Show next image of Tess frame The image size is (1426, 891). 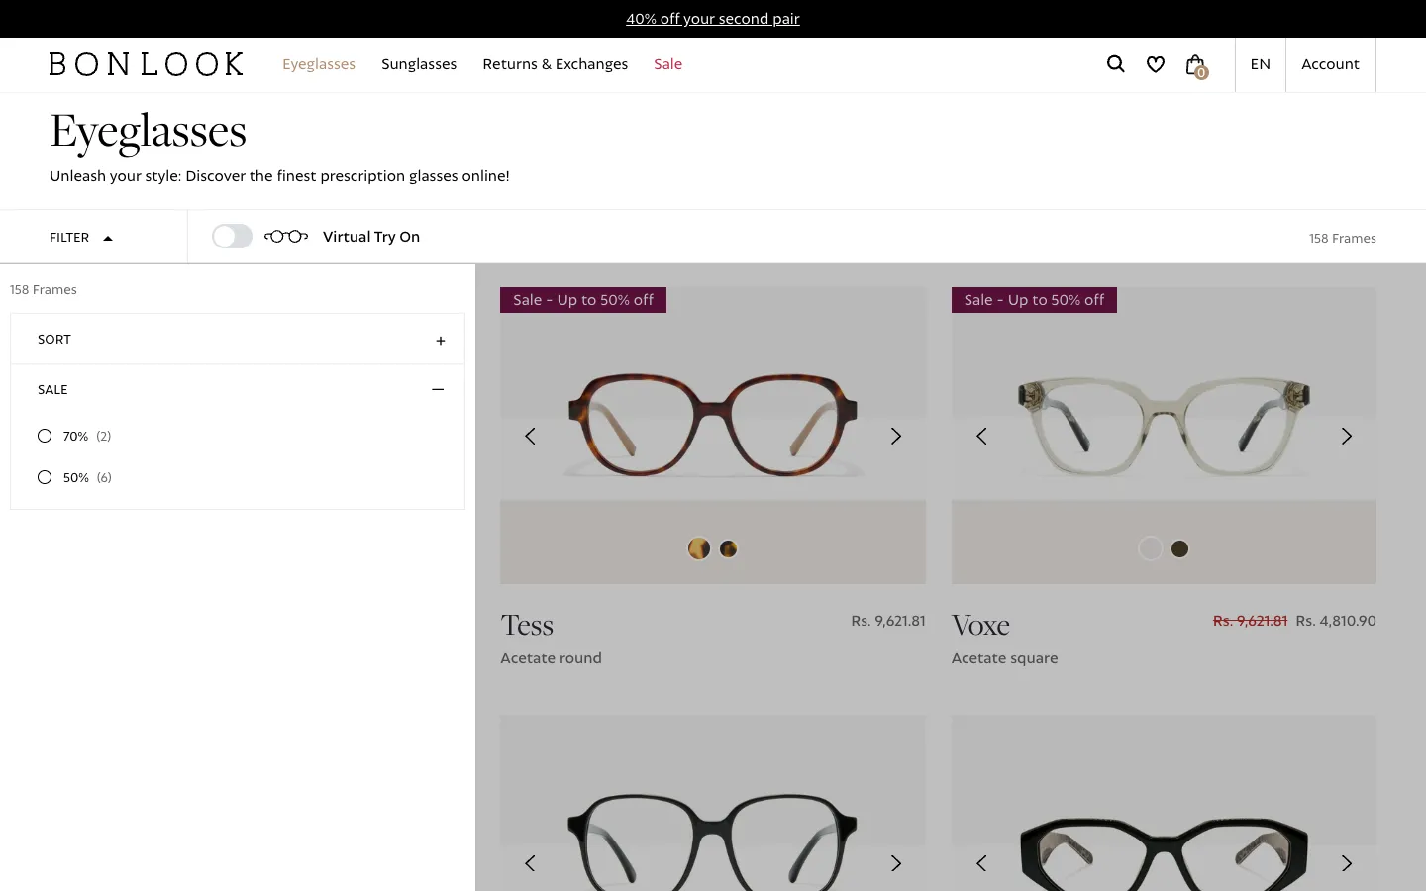[896, 436]
